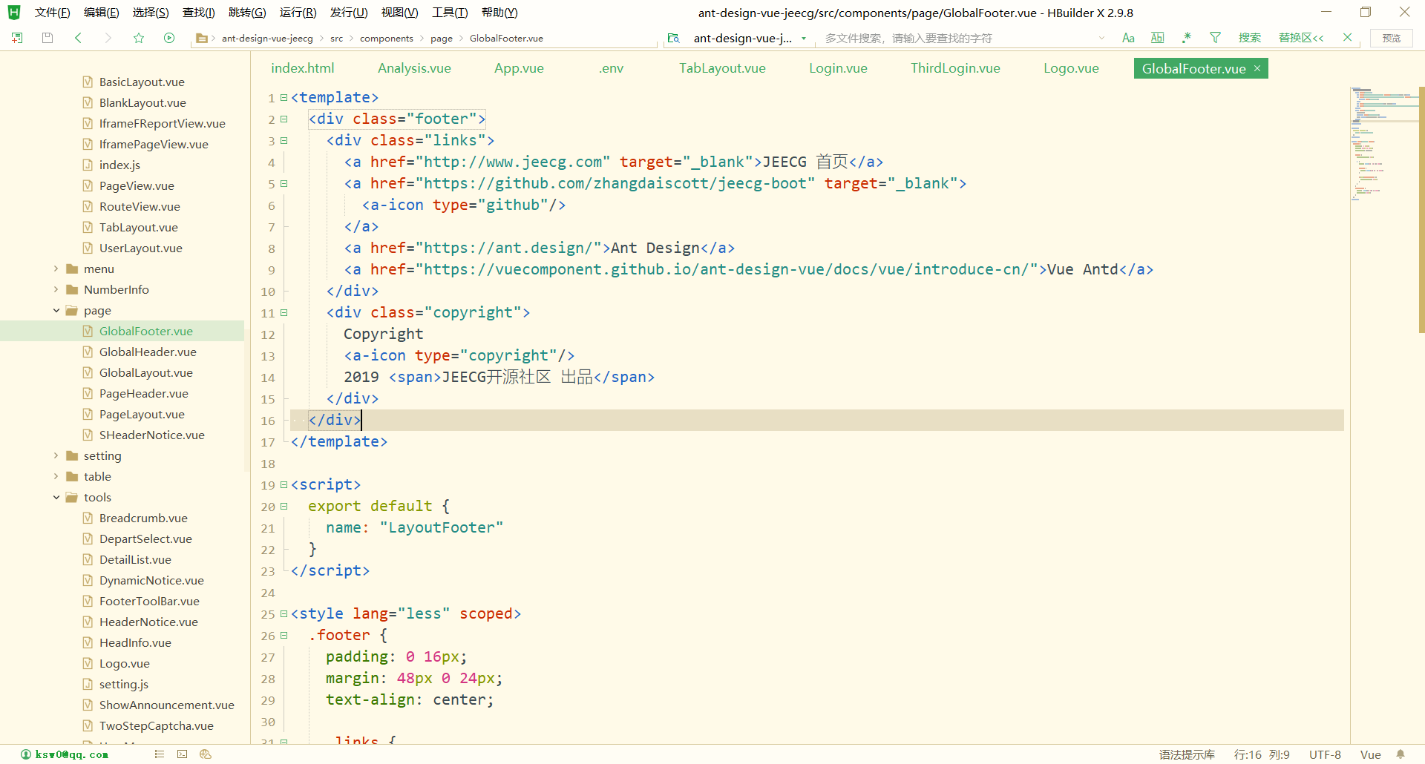Click the folder icon in the breadcrumb bar
This screenshot has height=764, width=1425.
pyautogui.click(x=201, y=39)
